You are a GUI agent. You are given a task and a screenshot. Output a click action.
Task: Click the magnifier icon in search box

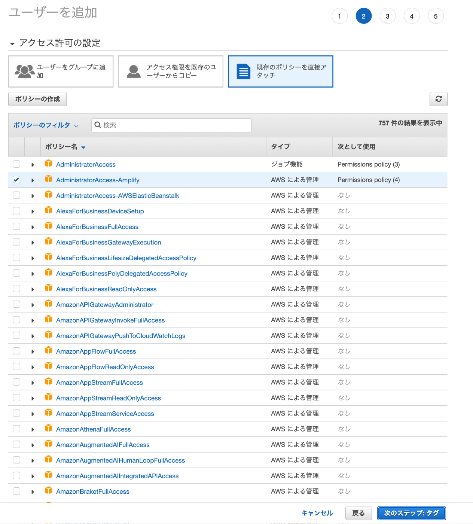[98, 125]
